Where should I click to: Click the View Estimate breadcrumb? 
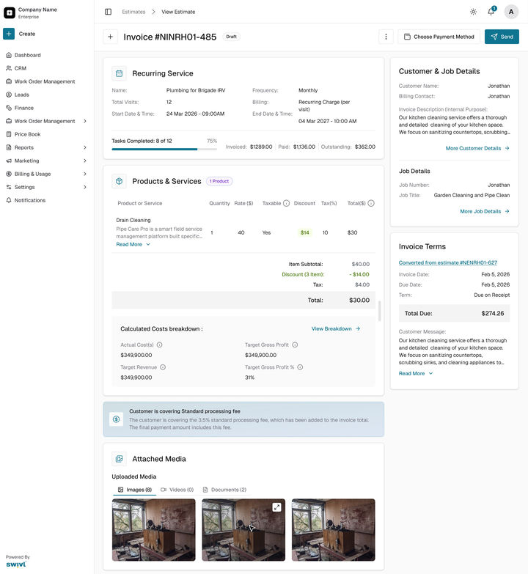click(x=178, y=12)
